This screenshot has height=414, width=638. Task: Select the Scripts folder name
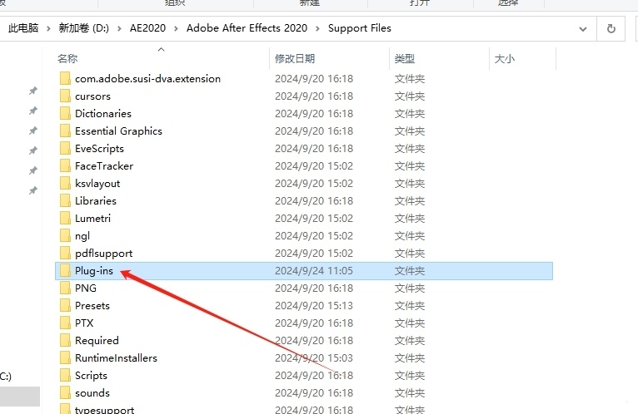tap(91, 376)
